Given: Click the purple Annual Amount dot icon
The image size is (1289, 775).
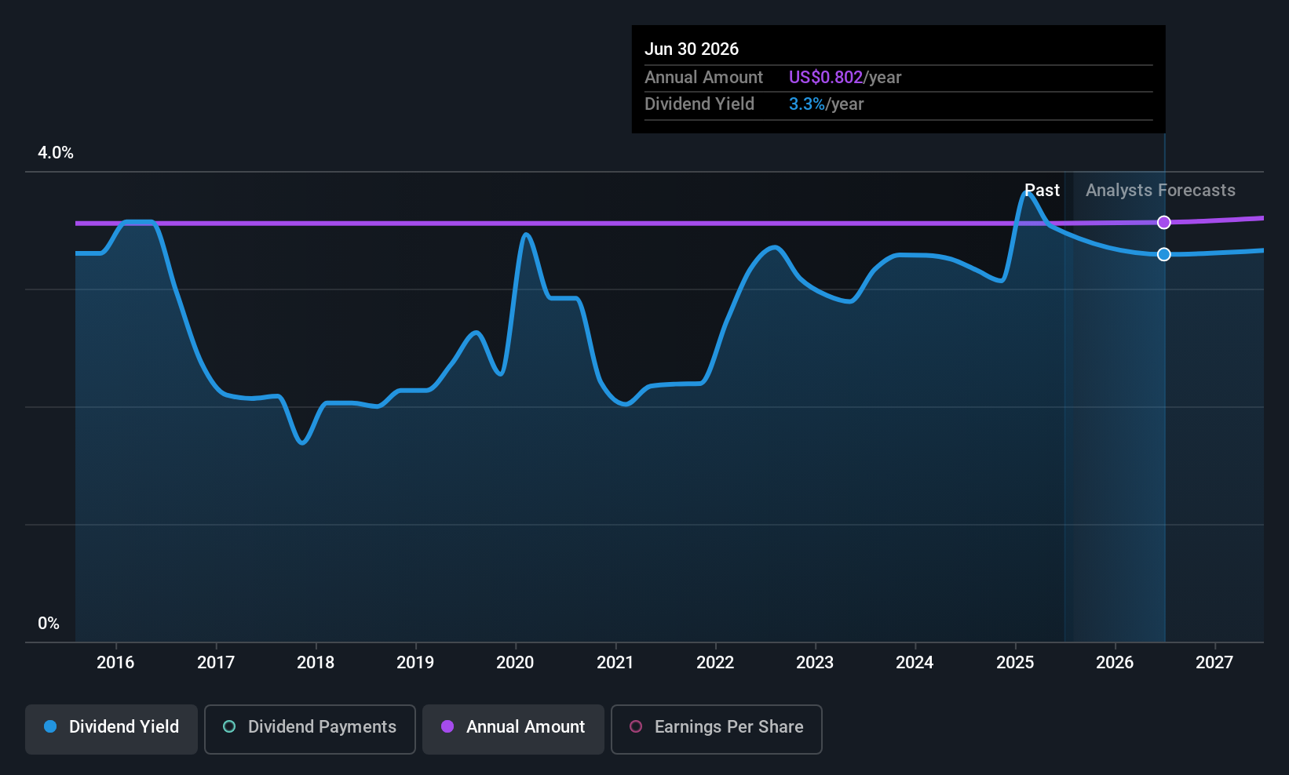Looking at the screenshot, I should tap(447, 727).
